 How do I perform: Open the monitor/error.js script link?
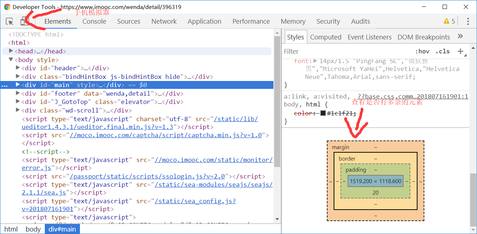click(147, 164)
